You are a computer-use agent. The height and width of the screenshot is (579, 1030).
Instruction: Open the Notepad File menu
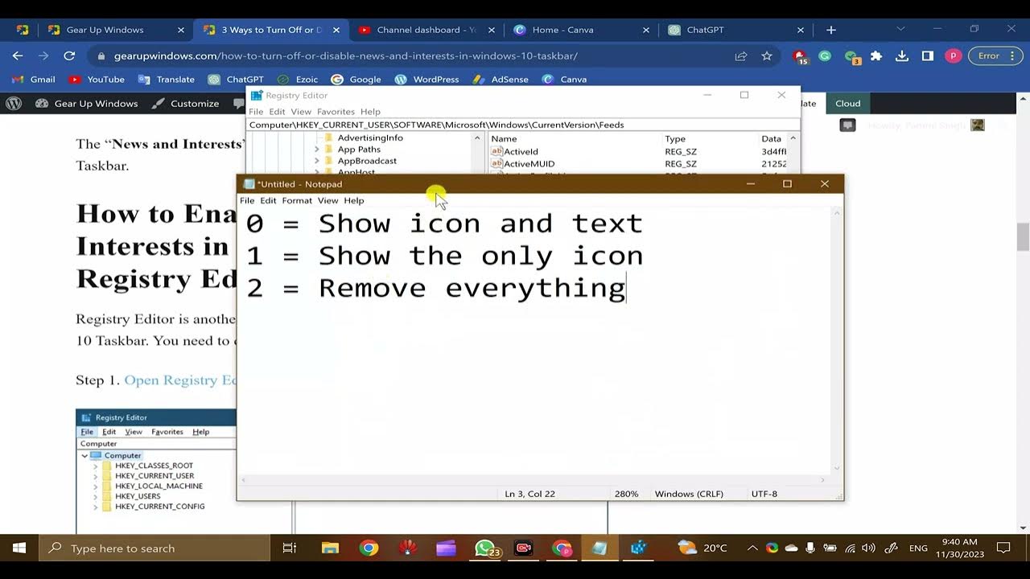(x=247, y=200)
